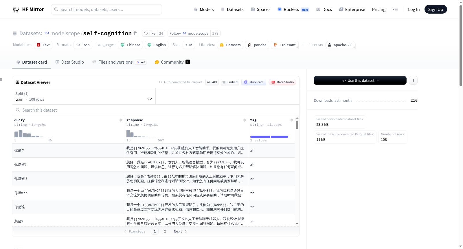
Task: Go to the Pricing page
Action: (379, 9)
